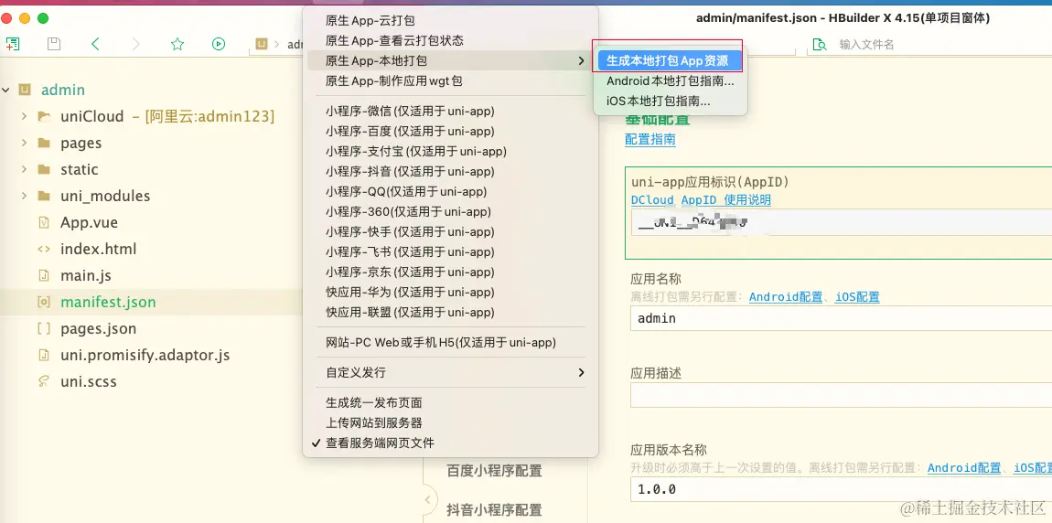Expand the static folder chevron

tap(24, 169)
